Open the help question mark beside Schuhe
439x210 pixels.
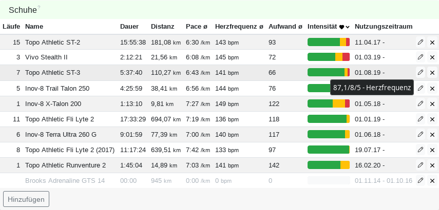(x=39, y=8)
